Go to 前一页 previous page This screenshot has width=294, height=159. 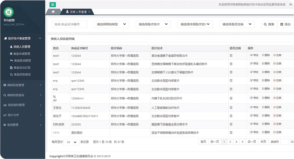pyautogui.click(x=215, y=142)
